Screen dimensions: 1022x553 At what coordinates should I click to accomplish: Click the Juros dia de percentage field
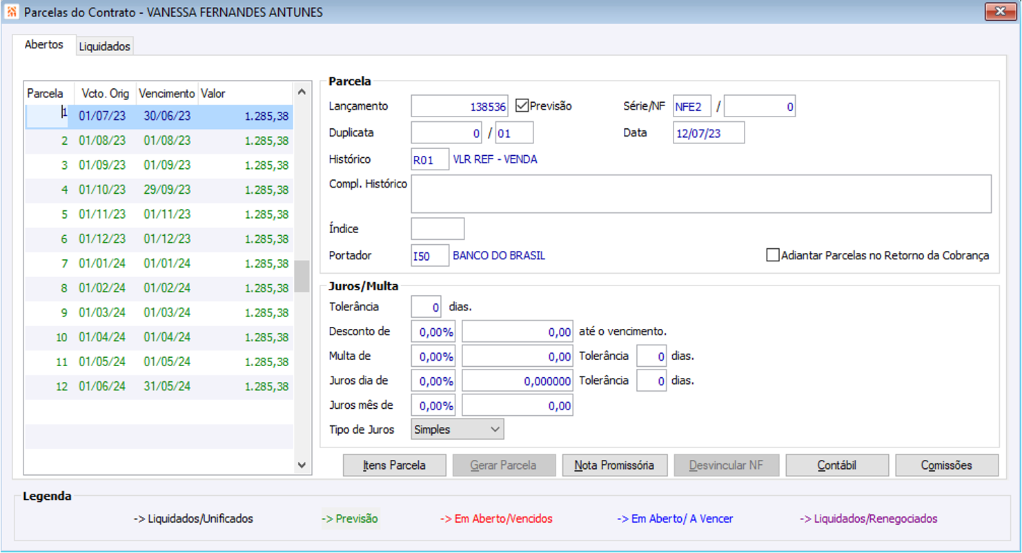433,380
